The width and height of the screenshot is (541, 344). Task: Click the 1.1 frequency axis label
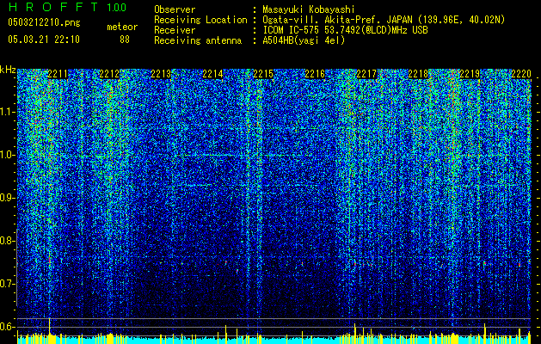tap(8, 112)
